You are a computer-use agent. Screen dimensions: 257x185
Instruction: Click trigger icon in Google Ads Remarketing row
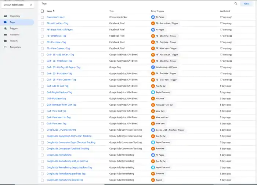(x=153, y=155)
